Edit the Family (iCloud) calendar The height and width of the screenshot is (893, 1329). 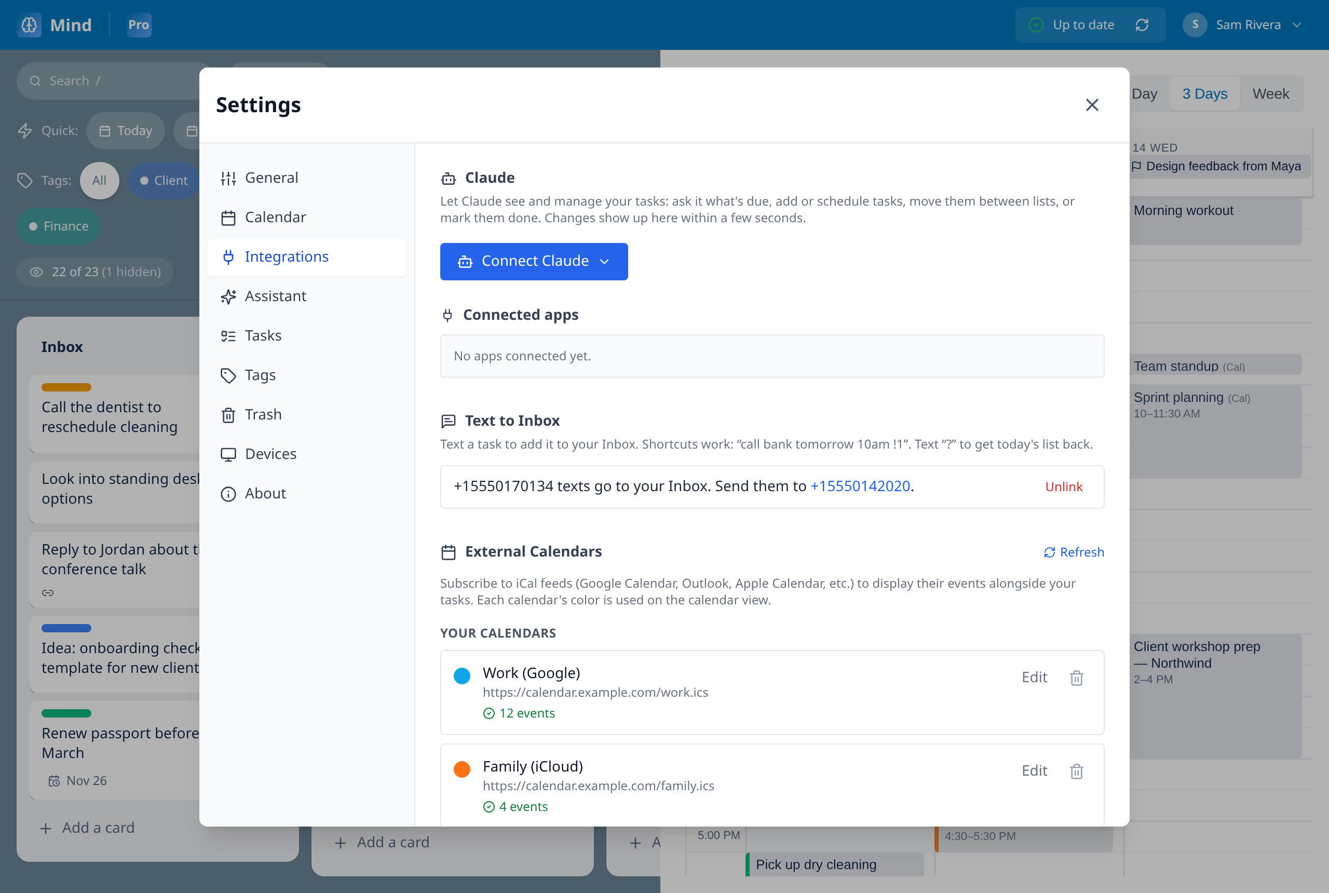(x=1034, y=770)
